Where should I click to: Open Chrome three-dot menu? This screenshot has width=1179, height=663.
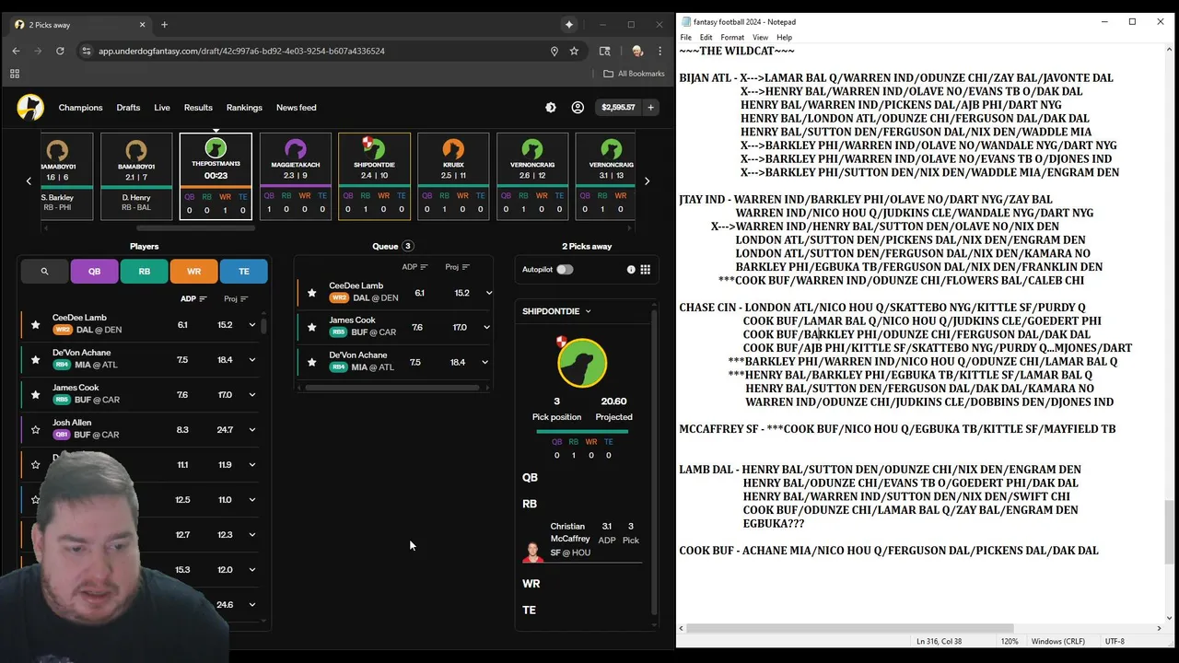point(660,51)
